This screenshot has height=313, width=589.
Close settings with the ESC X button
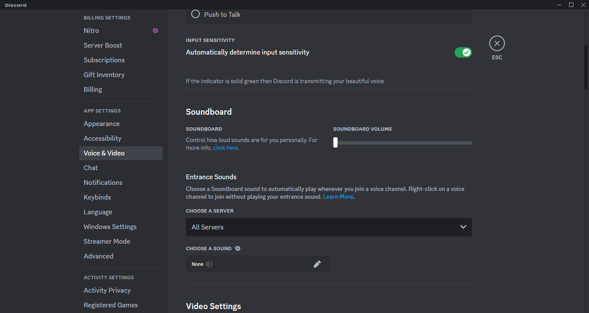[x=497, y=43]
